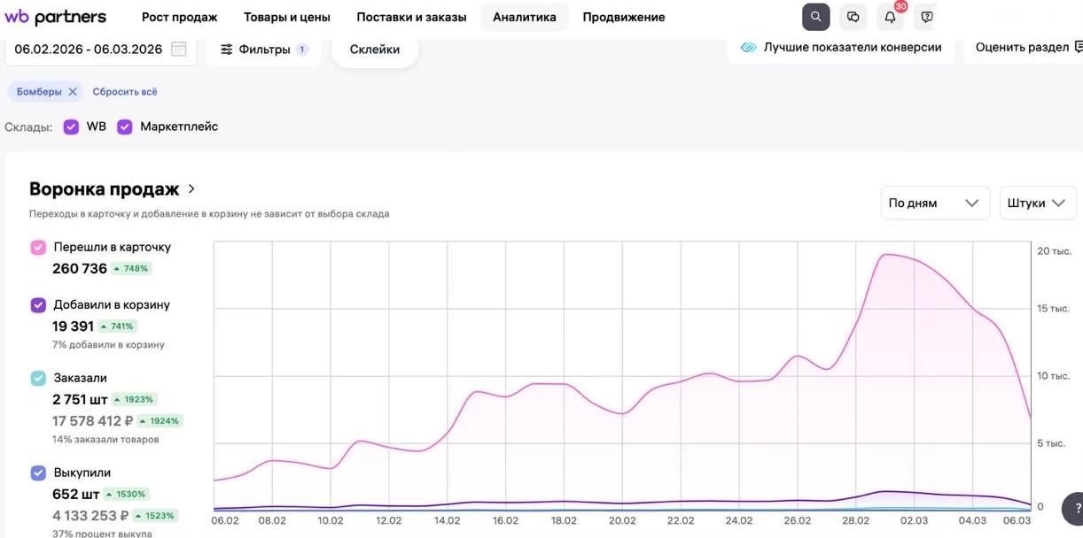This screenshot has height=538, width=1083.
Task: Expand Воронка продаж section arrow
Action: (x=191, y=188)
